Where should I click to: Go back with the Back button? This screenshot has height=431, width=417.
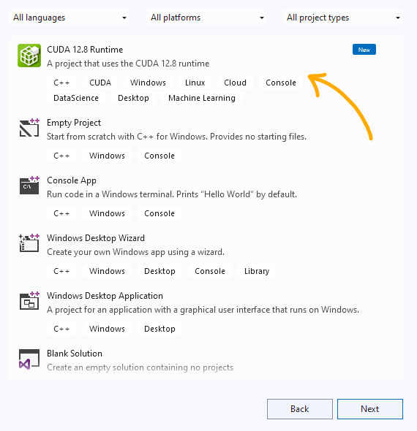pos(300,409)
